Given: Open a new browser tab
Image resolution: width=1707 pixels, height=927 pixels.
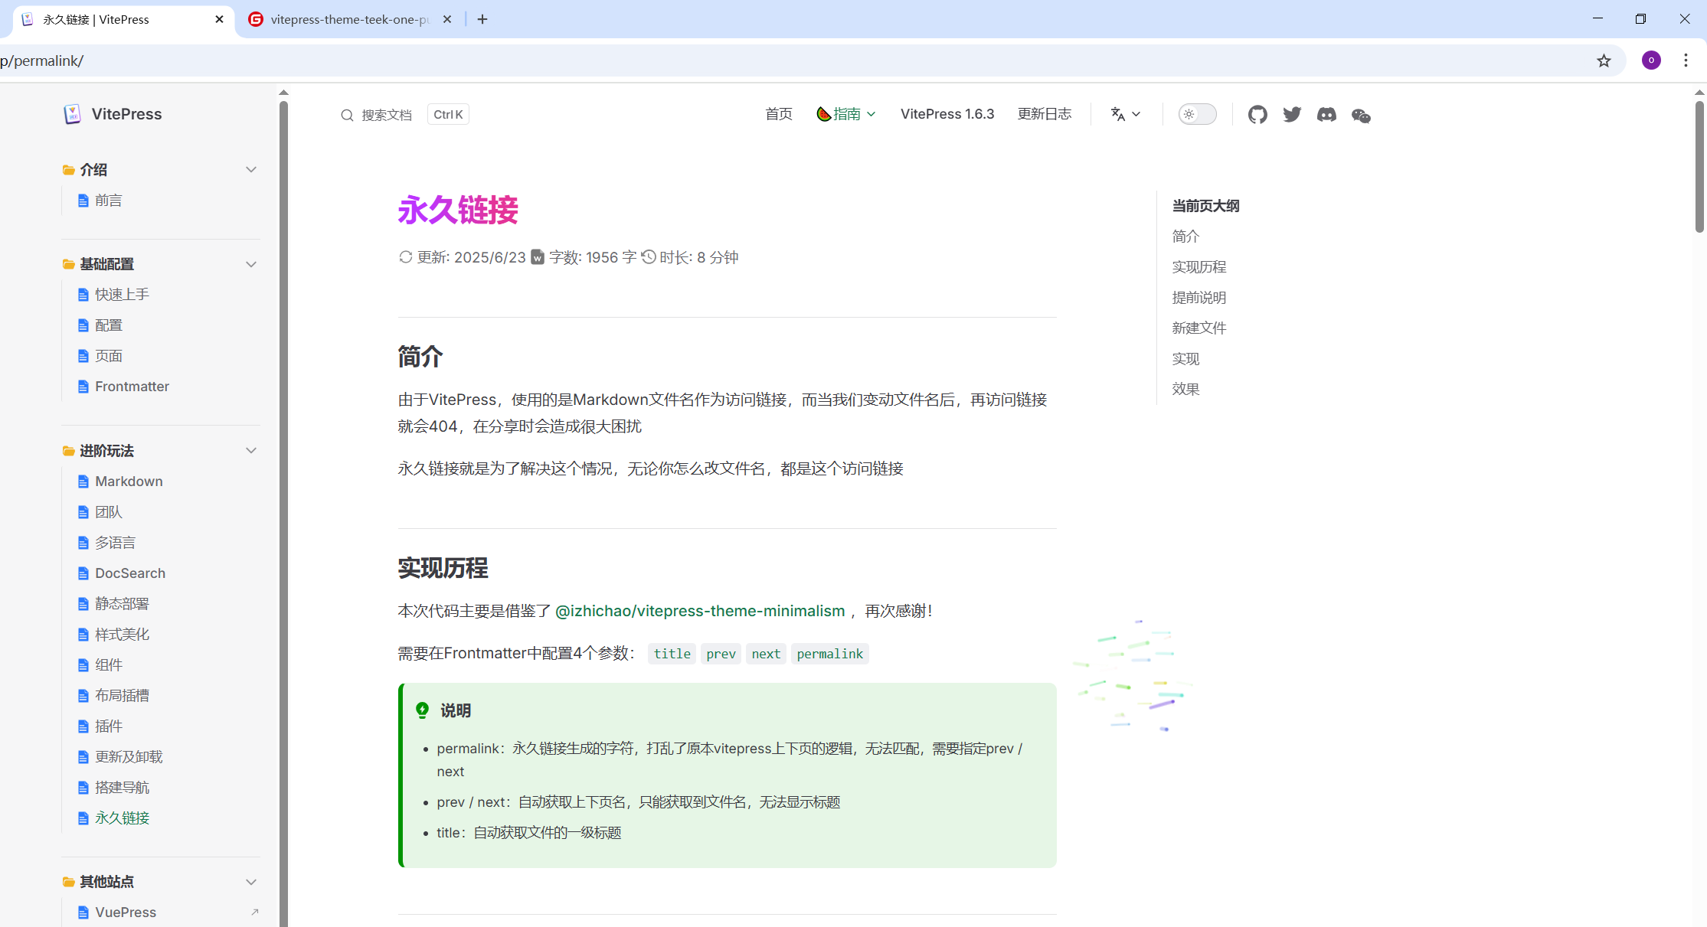Looking at the screenshot, I should [482, 19].
